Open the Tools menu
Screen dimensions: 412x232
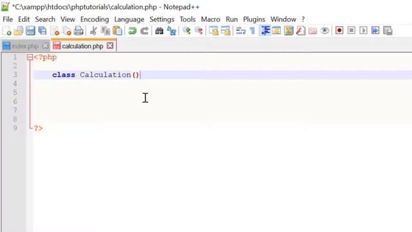(x=187, y=19)
